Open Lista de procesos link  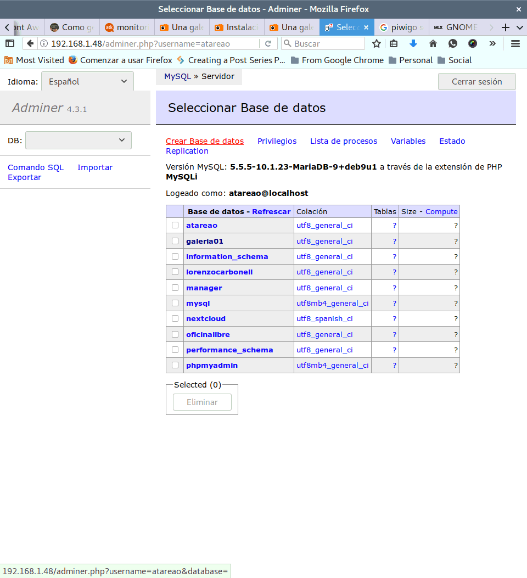coord(344,141)
